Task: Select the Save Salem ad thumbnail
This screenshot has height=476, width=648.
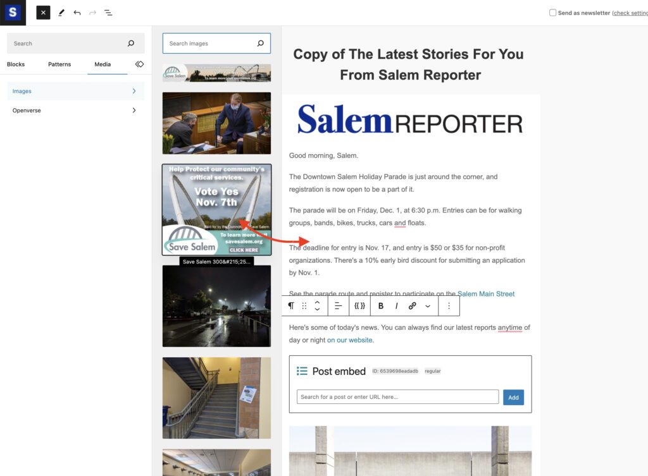Action: tap(216, 210)
